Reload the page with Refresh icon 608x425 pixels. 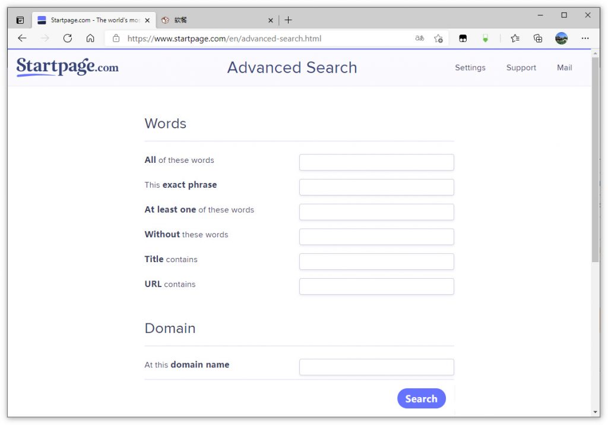coord(67,38)
